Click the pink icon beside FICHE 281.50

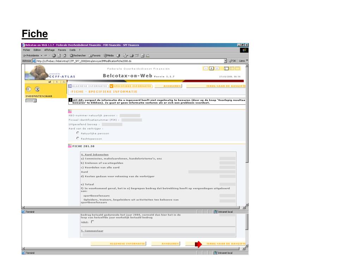pyautogui.click(x=70, y=146)
